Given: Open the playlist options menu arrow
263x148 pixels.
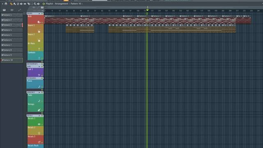Looking at the screenshot, I should point(2,4).
